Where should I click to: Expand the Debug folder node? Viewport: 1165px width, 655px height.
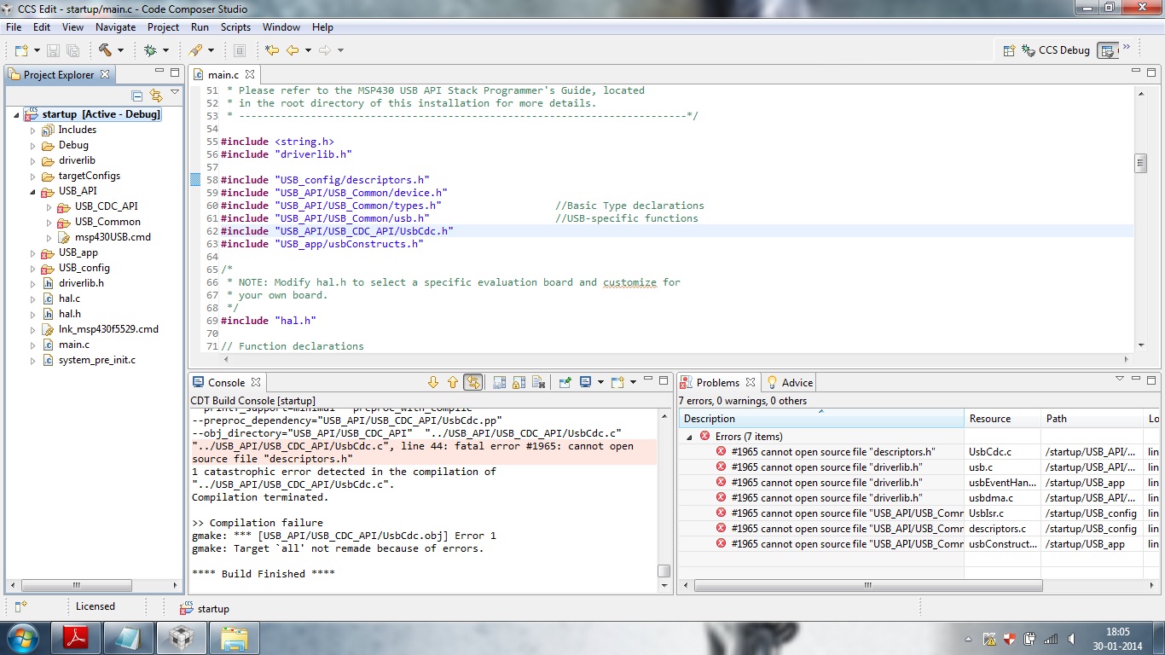pyautogui.click(x=33, y=145)
